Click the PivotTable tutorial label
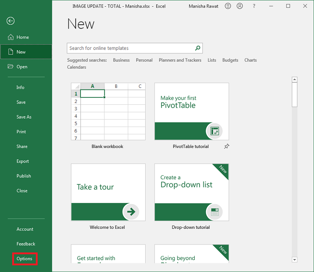The width and height of the screenshot is (314, 272). coord(191,146)
